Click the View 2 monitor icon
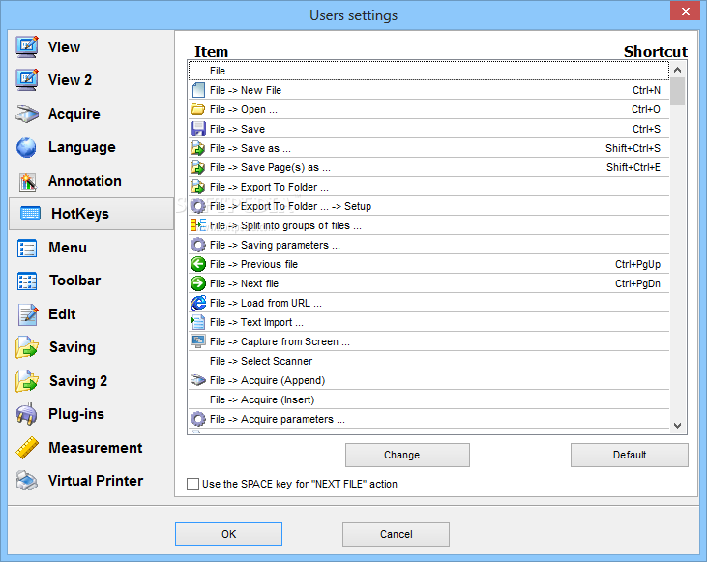The image size is (707, 562). (27, 80)
